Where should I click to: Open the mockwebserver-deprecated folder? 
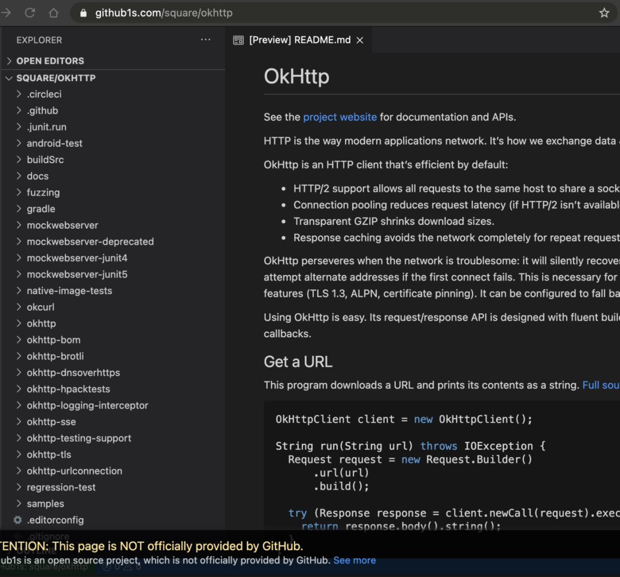pyautogui.click(x=113, y=241)
